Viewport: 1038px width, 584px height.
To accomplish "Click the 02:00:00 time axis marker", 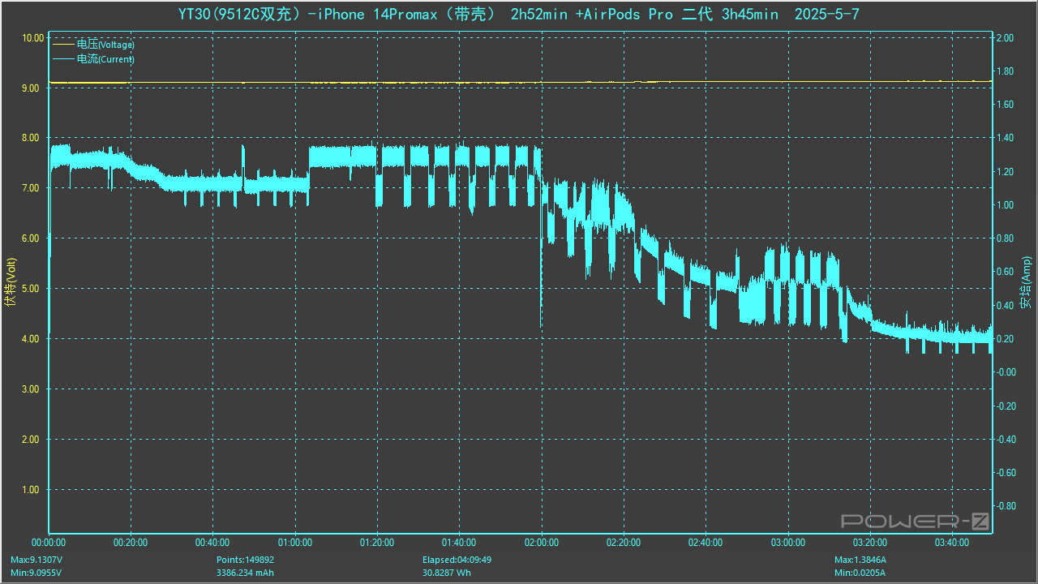I will click(x=541, y=543).
